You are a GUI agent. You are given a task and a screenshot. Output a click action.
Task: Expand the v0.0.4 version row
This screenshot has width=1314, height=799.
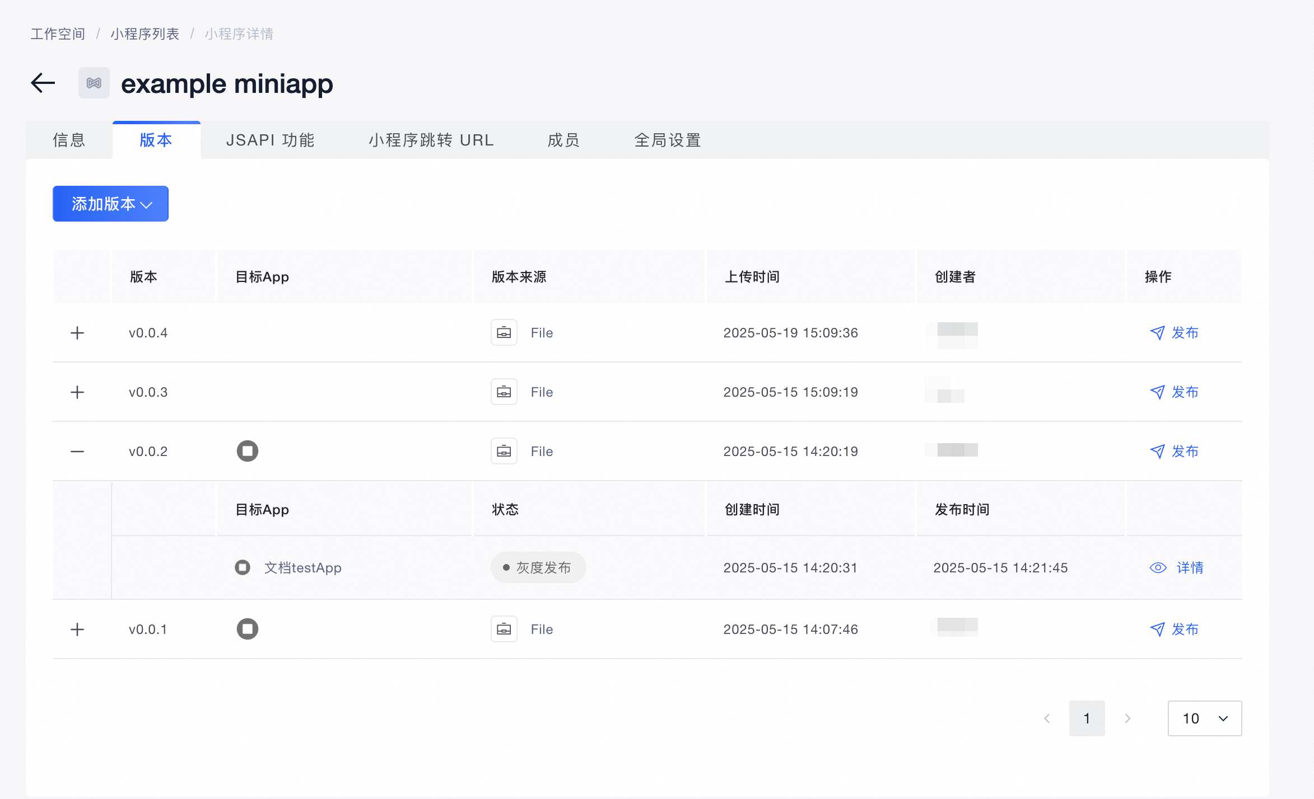77,333
